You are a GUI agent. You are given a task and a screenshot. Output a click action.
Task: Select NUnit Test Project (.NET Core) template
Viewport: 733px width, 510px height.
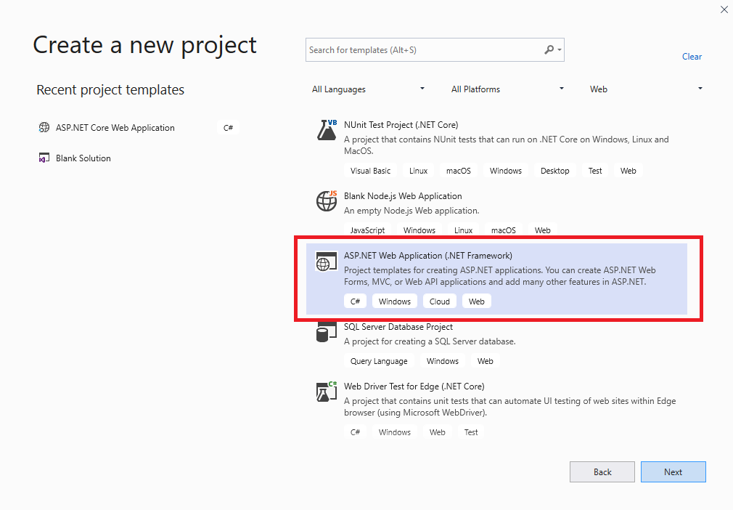click(x=401, y=125)
